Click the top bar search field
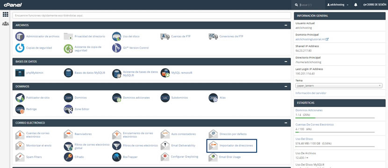This screenshot has height=168, width=388. tap(308, 5)
